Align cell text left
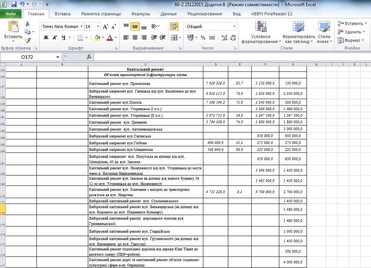The height and width of the screenshot is (268, 371). coord(126,37)
